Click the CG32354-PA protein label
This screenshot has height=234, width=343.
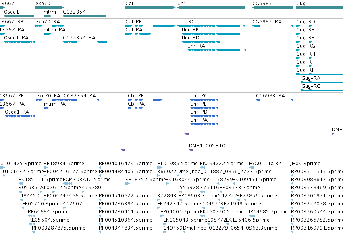tap(80, 96)
